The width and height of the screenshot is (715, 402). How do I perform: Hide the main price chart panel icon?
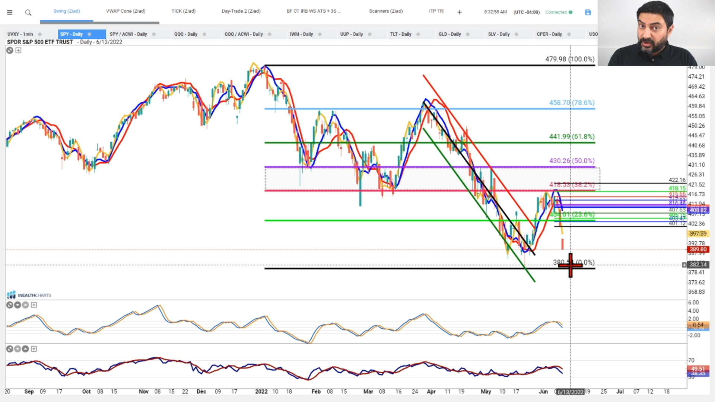10,50
